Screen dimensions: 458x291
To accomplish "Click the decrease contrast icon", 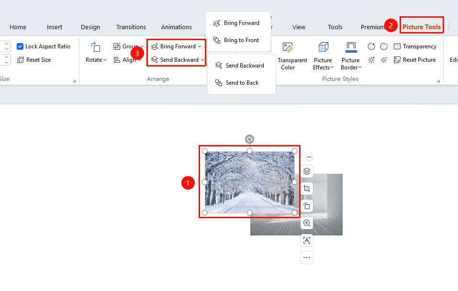I will 384,46.
